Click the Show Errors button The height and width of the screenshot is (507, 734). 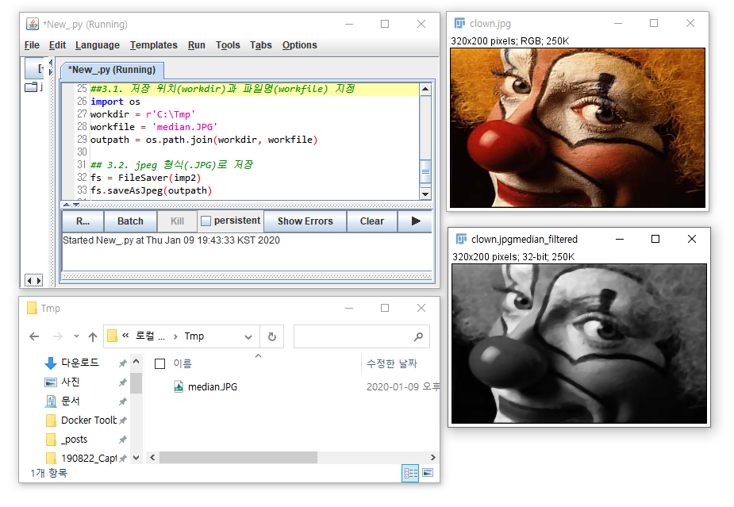point(305,221)
